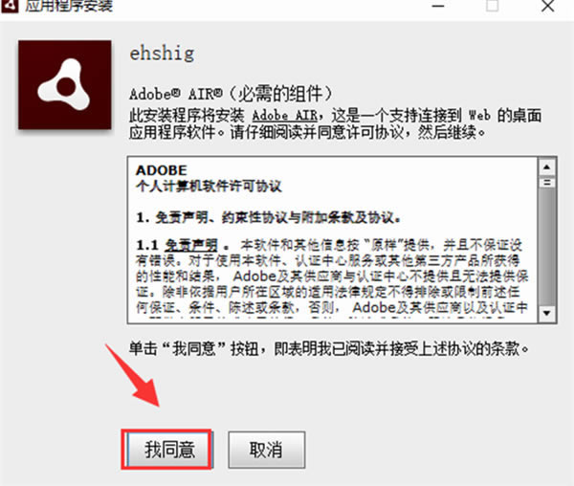The image size is (574, 486).
Task: Click the 个人计算机软件许可协议 heading
Action: pyautogui.click(x=209, y=187)
